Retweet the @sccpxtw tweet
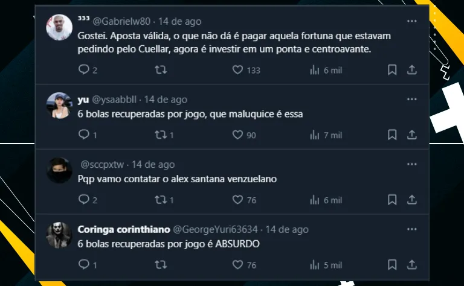Viewport: 464px width, 286px height. point(161,200)
